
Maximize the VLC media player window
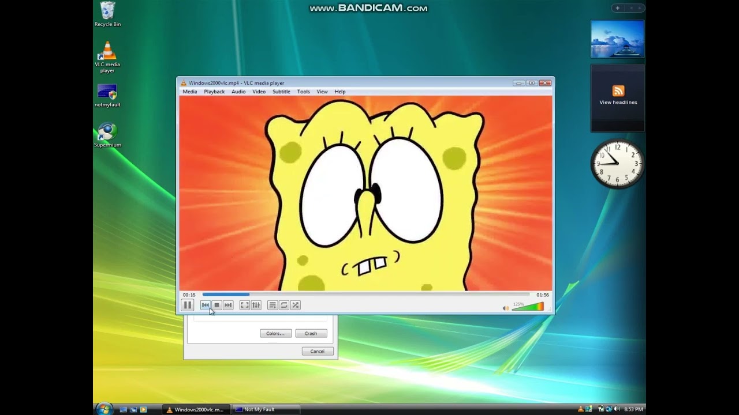coord(532,83)
